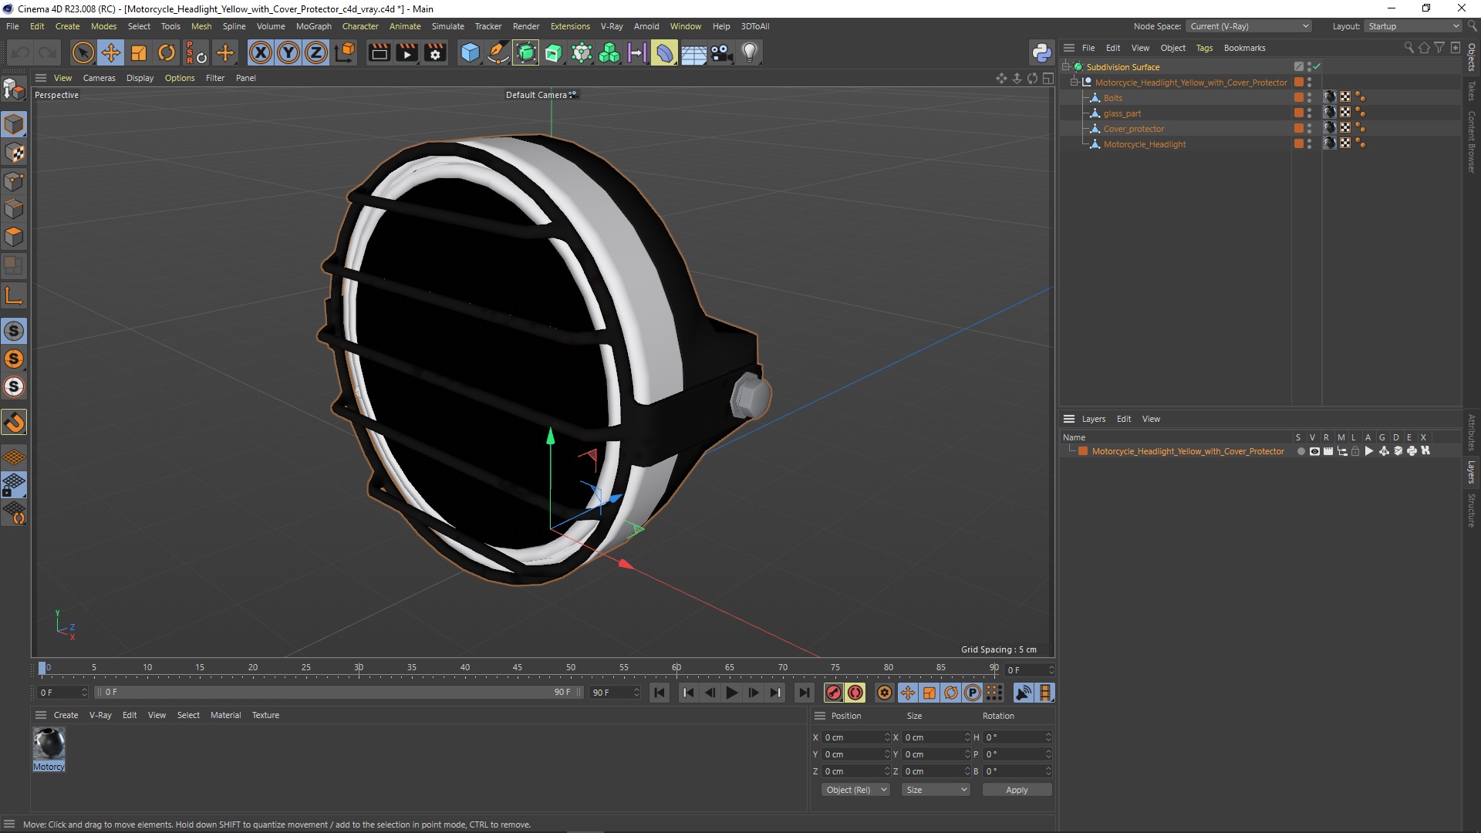Open the Node Space dropdown

point(1248,26)
